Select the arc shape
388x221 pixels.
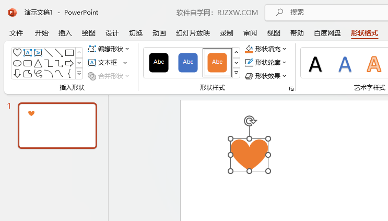pos(49,74)
